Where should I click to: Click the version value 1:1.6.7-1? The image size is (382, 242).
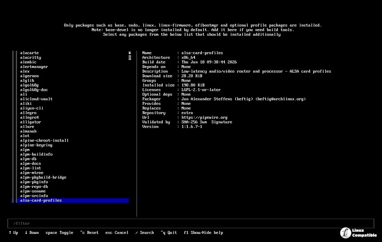tap(192, 127)
